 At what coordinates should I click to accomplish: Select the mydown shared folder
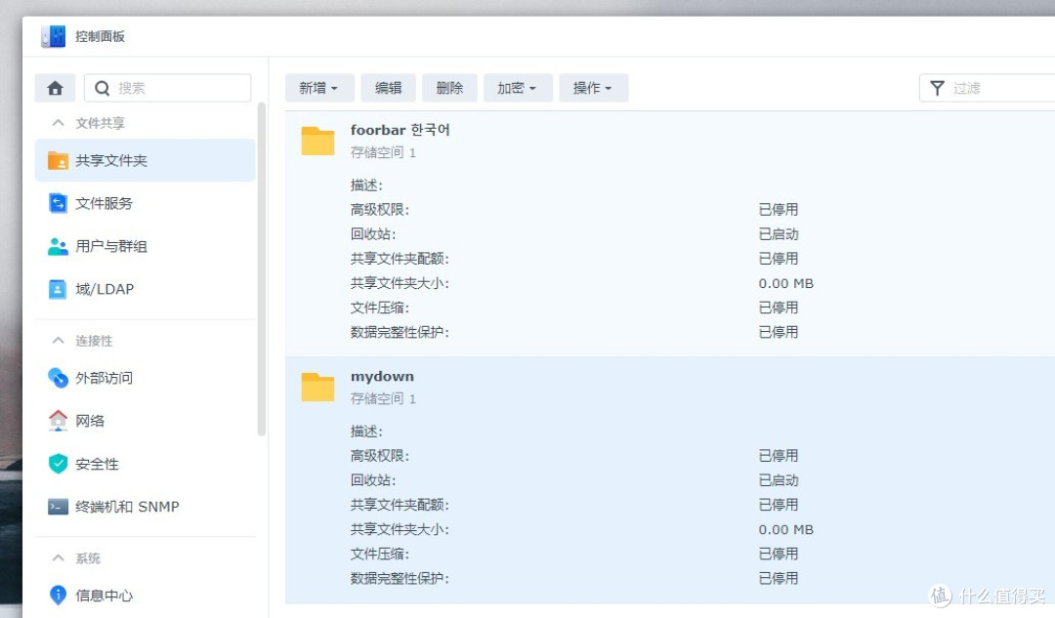click(382, 377)
